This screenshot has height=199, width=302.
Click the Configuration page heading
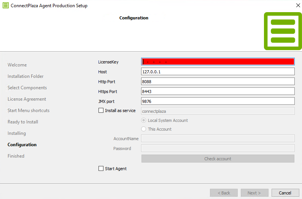134,18
